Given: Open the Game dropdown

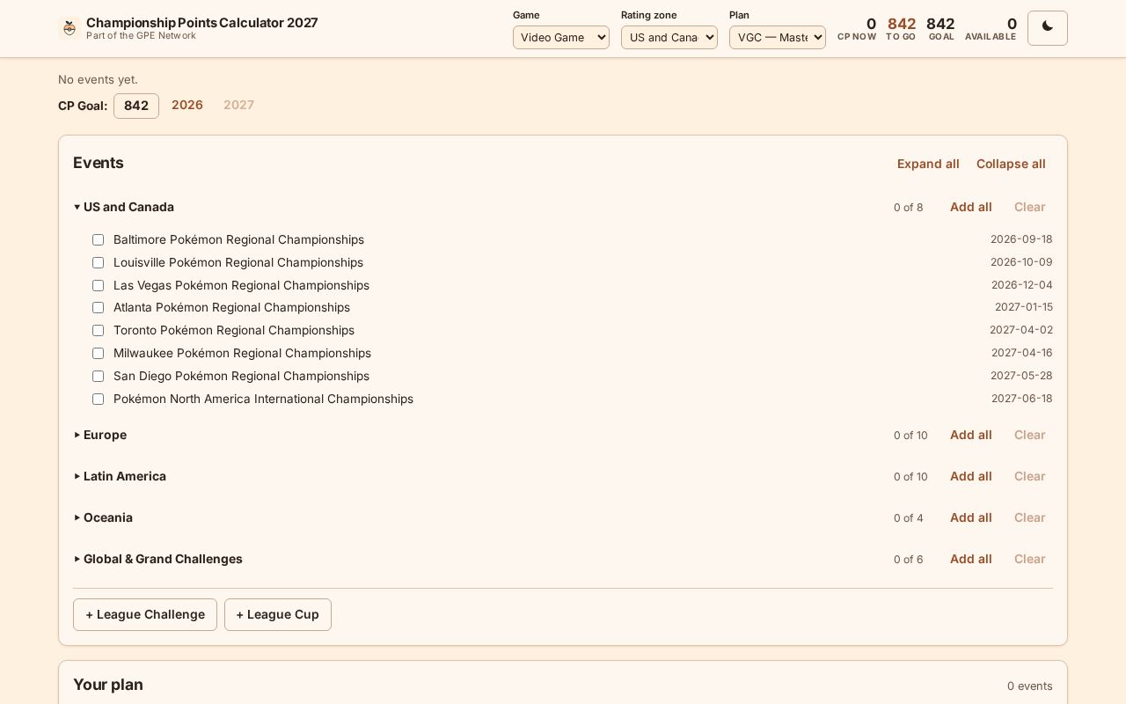Looking at the screenshot, I should coord(561,37).
